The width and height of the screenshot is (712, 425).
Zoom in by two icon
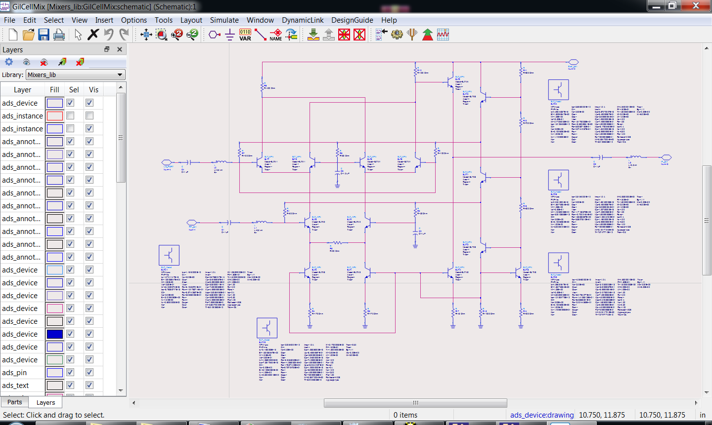coord(177,35)
